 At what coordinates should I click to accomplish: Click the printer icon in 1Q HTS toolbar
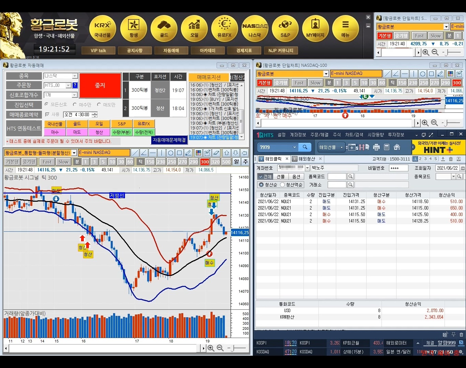376,147
